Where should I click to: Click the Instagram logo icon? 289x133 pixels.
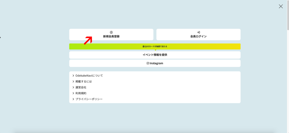(x=148, y=63)
